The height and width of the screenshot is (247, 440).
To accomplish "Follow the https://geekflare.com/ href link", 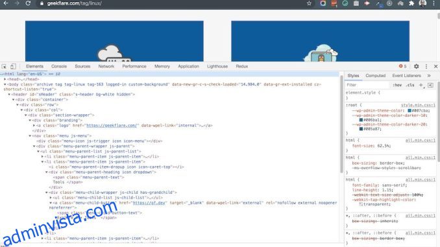I will (112, 125).
